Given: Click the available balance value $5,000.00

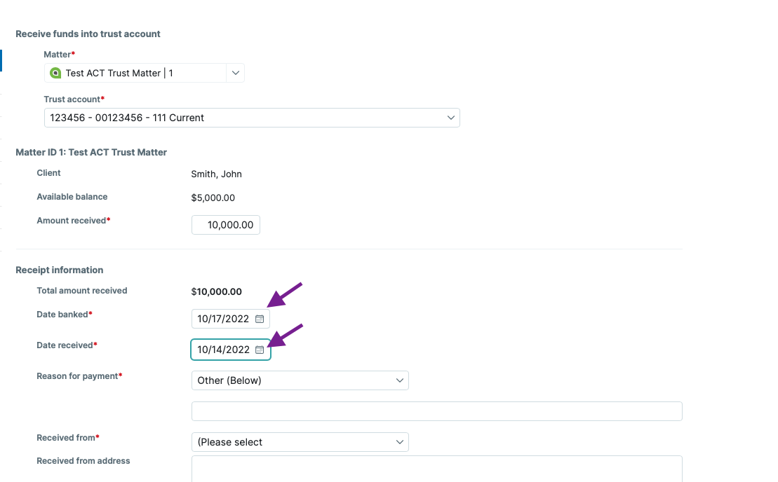Looking at the screenshot, I should 213,198.
